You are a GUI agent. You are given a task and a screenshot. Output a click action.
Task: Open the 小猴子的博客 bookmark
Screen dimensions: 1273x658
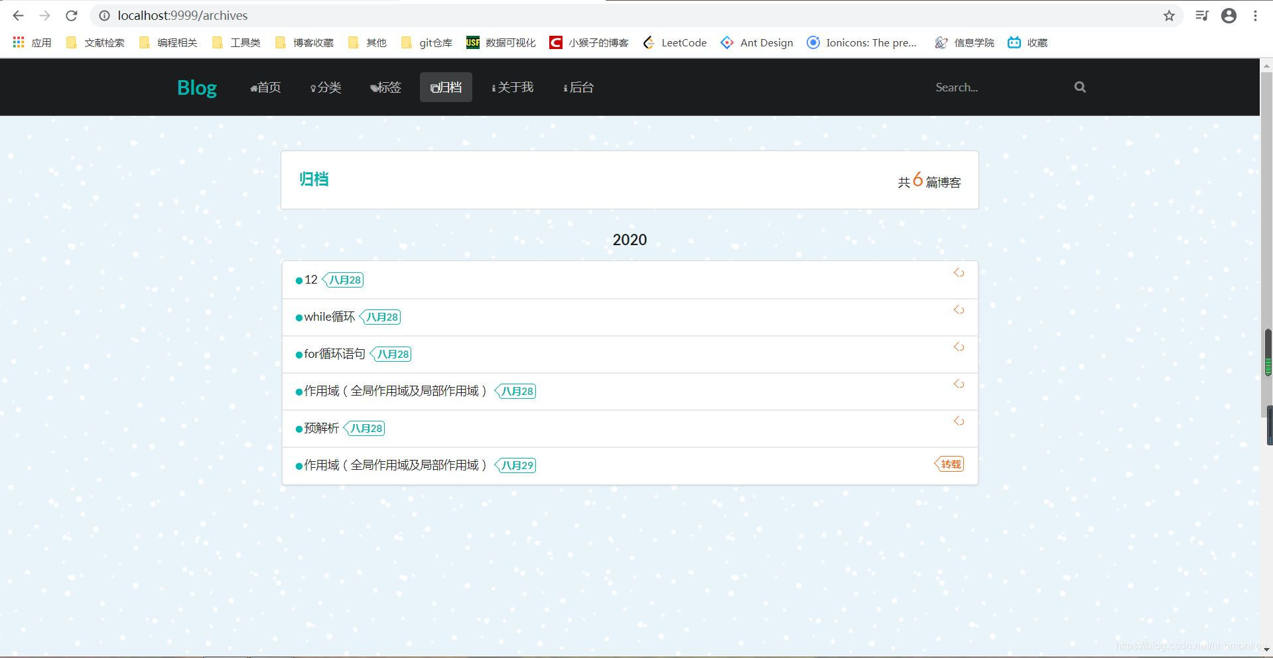pyautogui.click(x=589, y=42)
